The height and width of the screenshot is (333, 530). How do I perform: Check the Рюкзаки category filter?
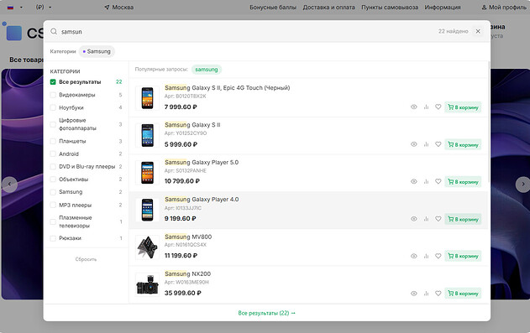[53, 238]
